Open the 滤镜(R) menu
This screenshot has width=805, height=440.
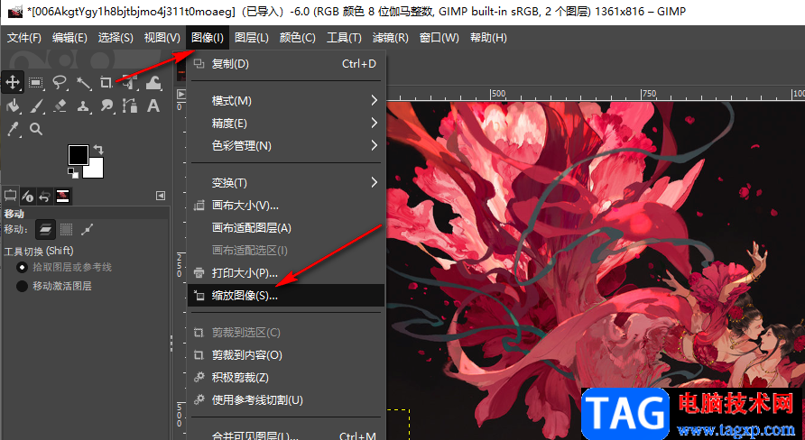(x=390, y=38)
